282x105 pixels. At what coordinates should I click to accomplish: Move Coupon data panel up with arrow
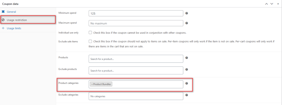click(267, 4)
